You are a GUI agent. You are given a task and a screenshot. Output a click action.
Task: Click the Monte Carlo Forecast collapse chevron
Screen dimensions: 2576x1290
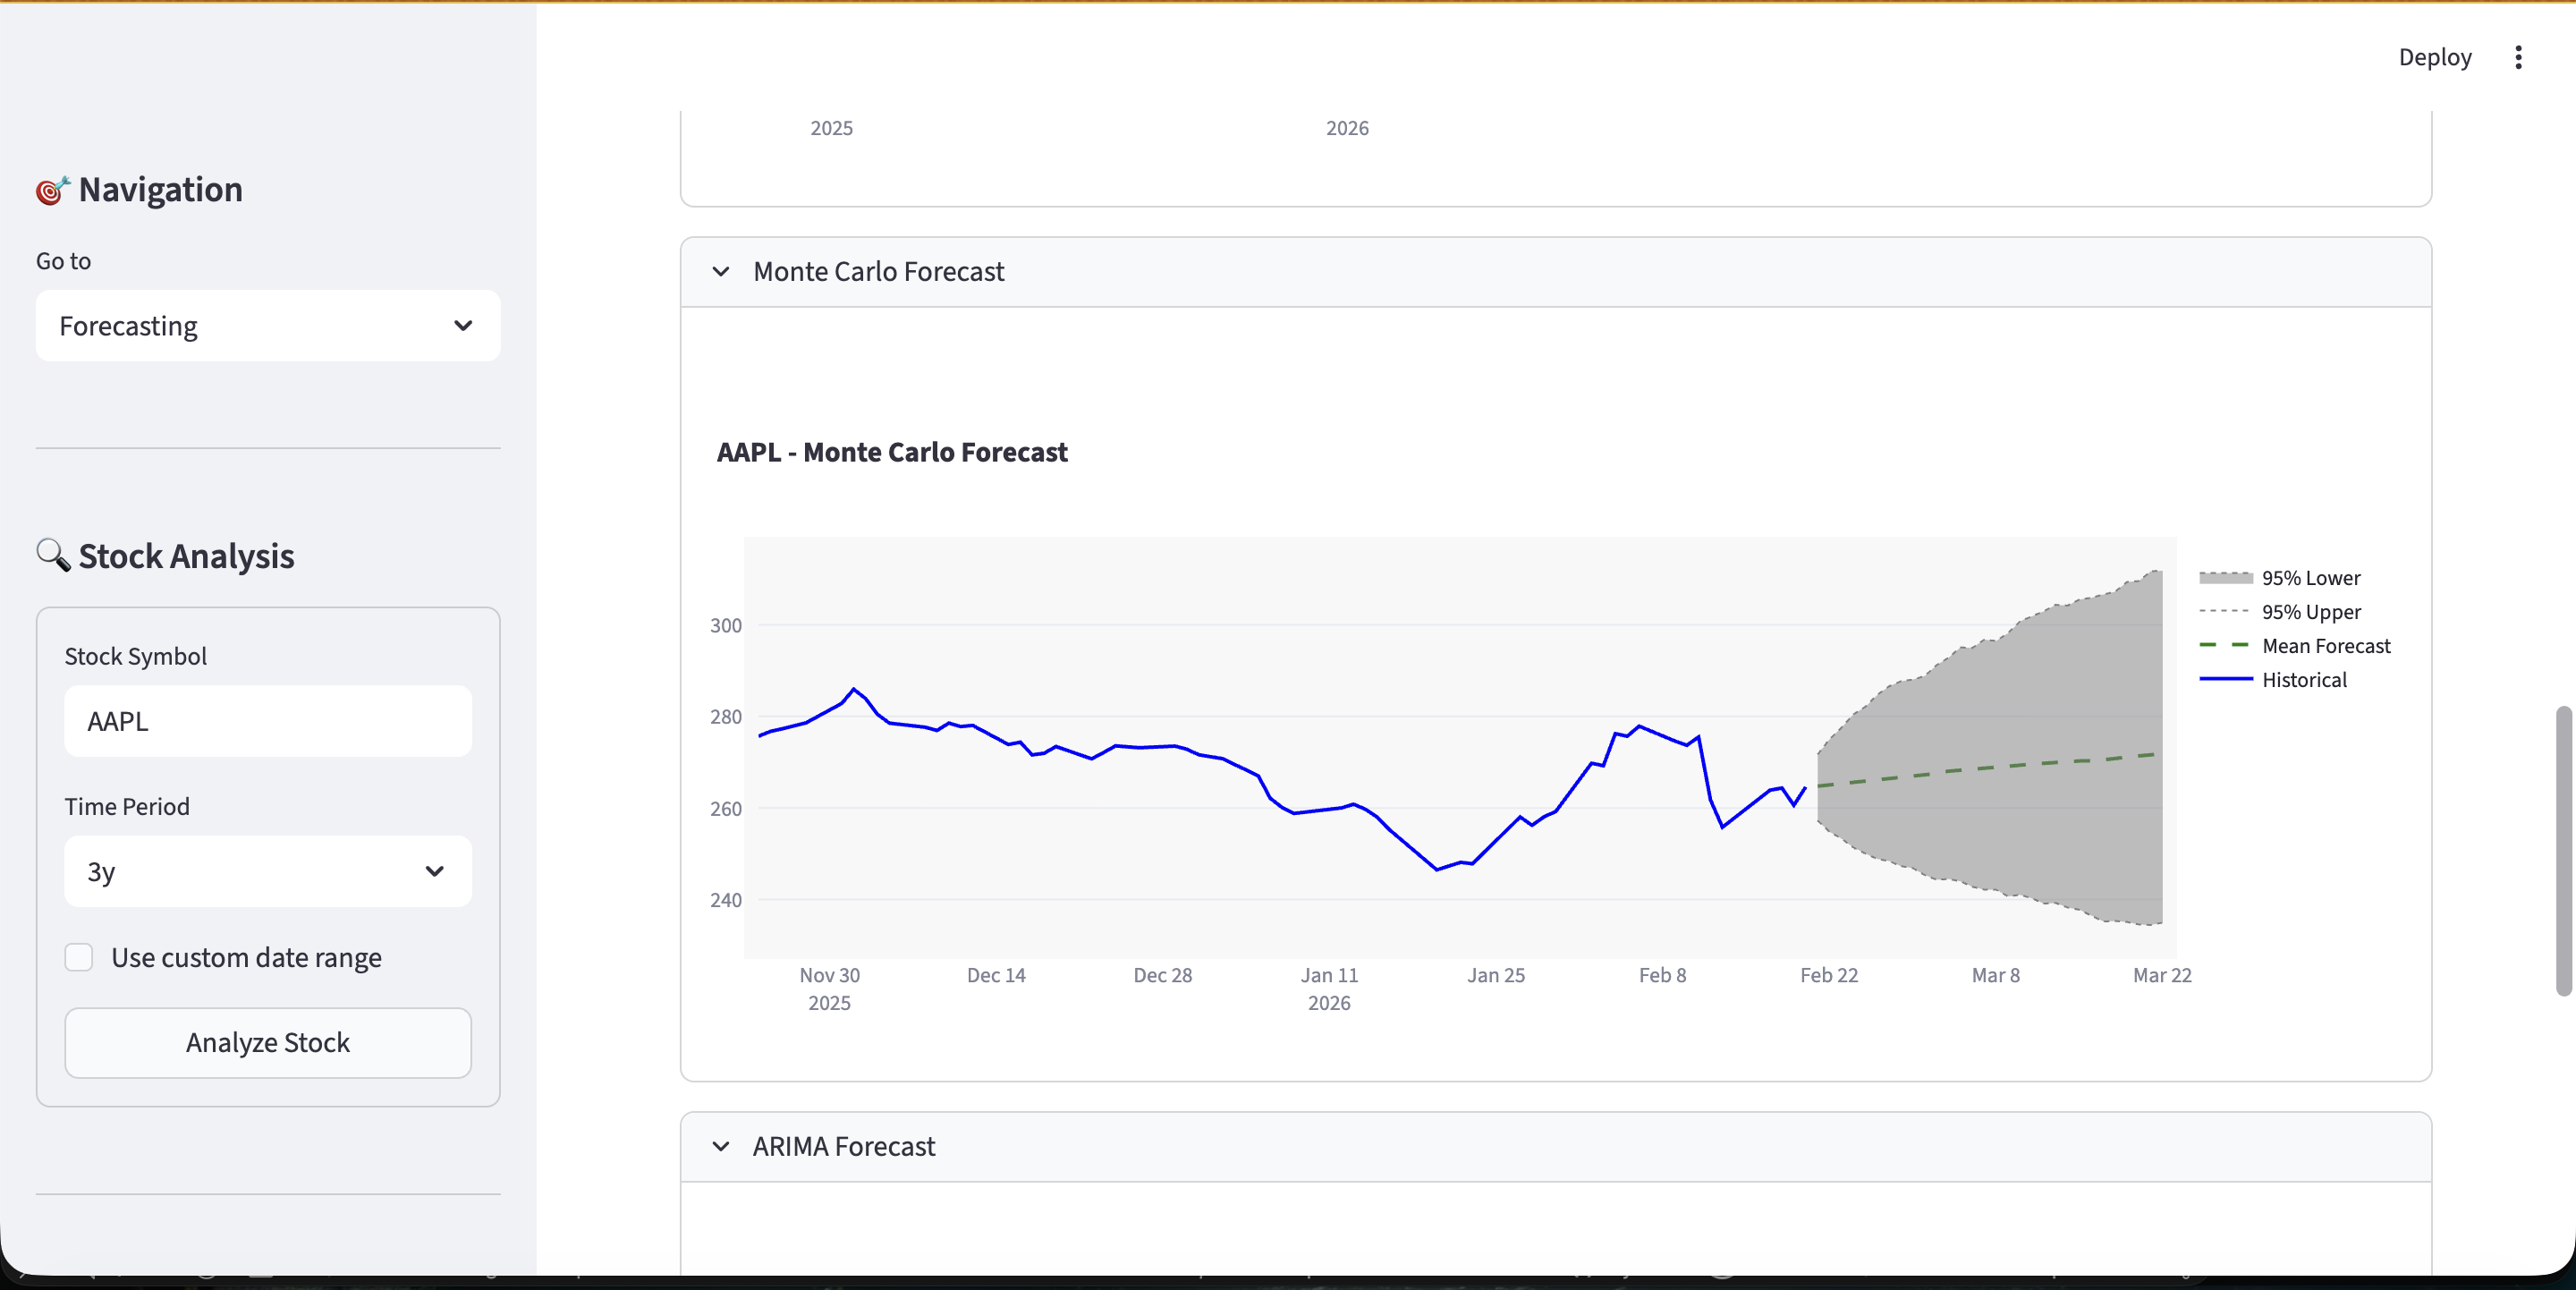(x=722, y=272)
